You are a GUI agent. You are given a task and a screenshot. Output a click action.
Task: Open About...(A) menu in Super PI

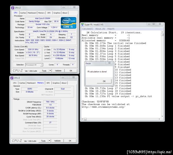pos(100,29)
